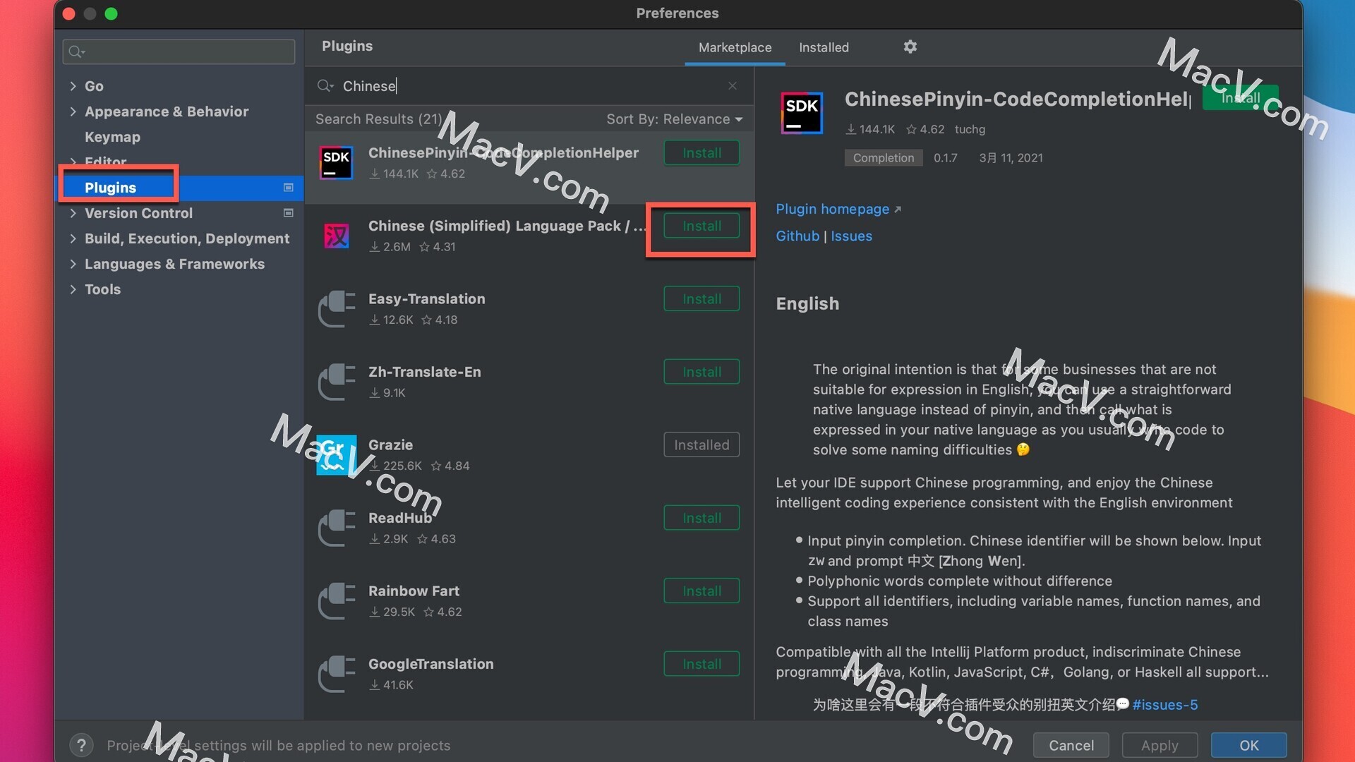Click the Installed button for Grazie
The width and height of the screenshot is (1355, 762).
click(x=701, y=445)
